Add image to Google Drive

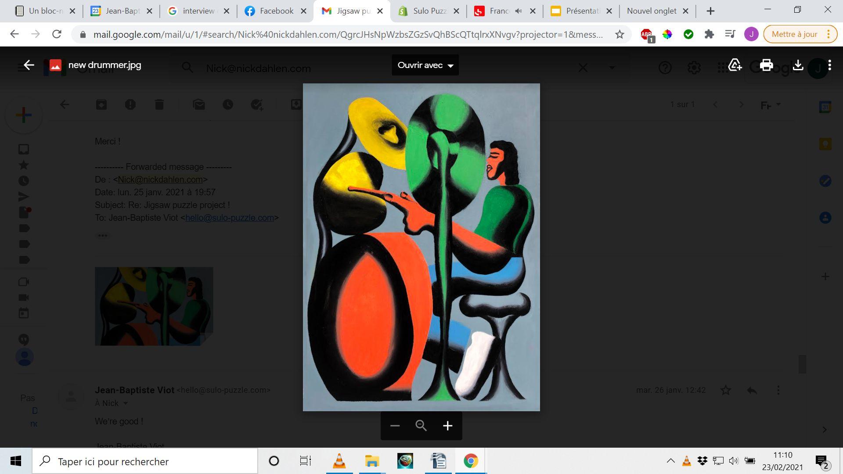point(735,65)
